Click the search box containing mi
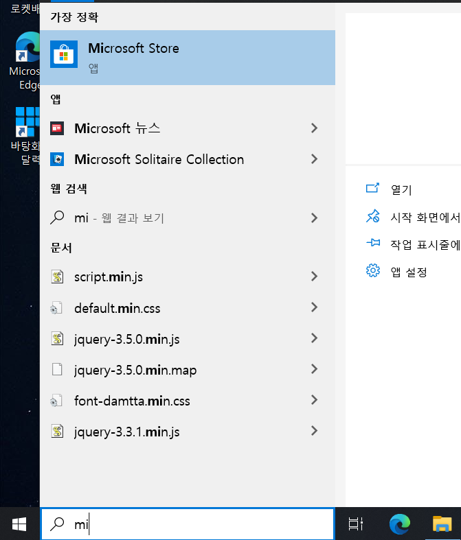 (188, 524)
